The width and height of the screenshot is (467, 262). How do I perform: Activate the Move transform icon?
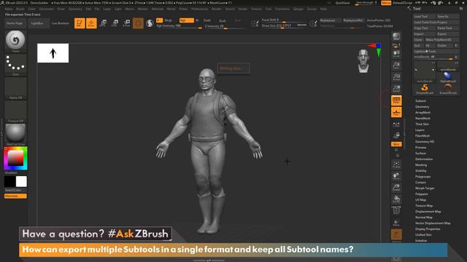(x=103, y=23)
